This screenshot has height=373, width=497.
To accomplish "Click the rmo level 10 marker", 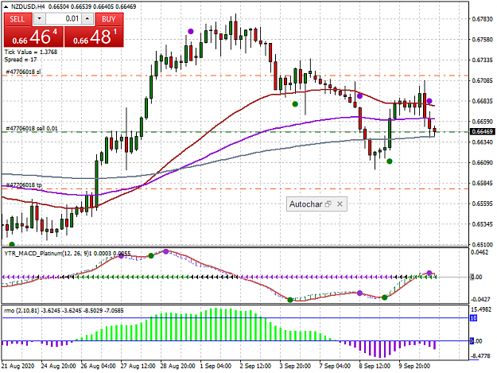I will tap(474, 318).
